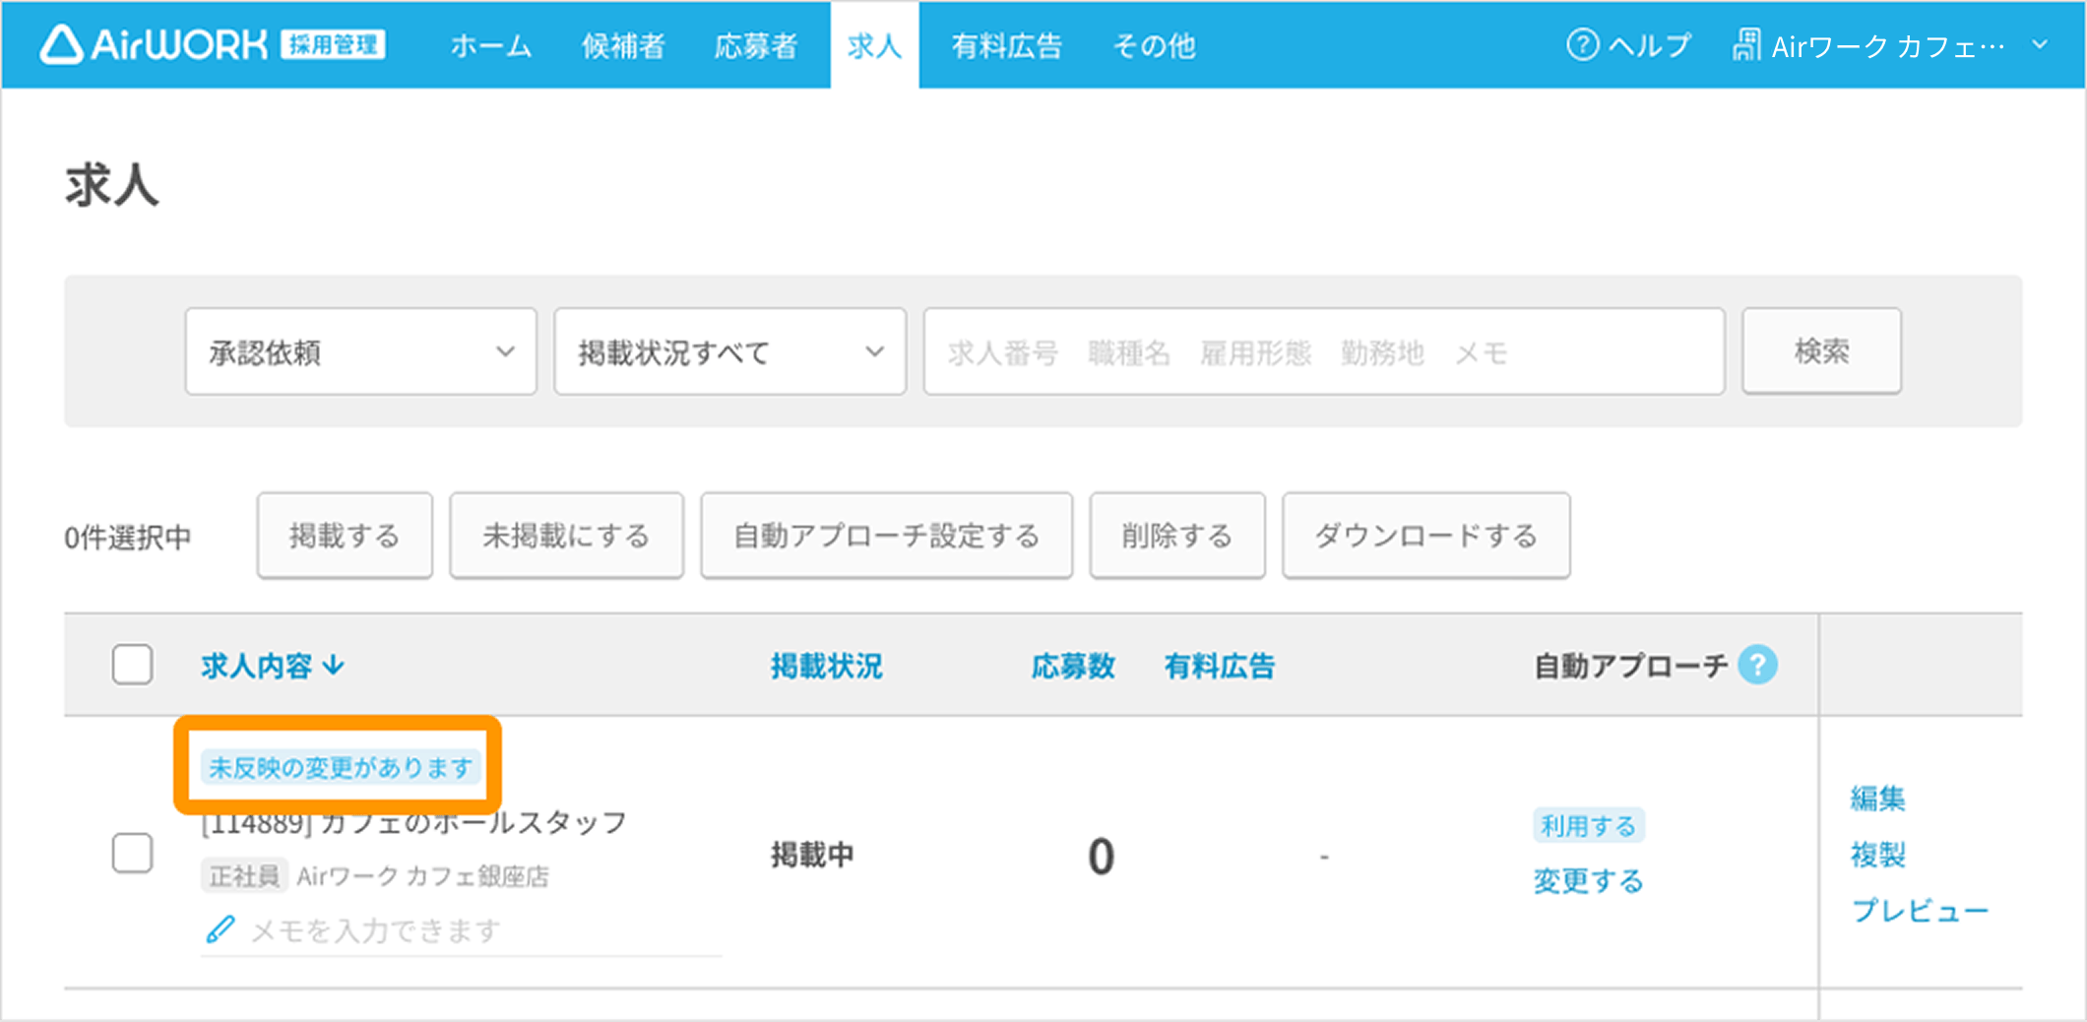Image resolution: width=2087 pixels, height=1022 pixels.
Task: Open the help question mark icon
Action: click(1582, 45)
